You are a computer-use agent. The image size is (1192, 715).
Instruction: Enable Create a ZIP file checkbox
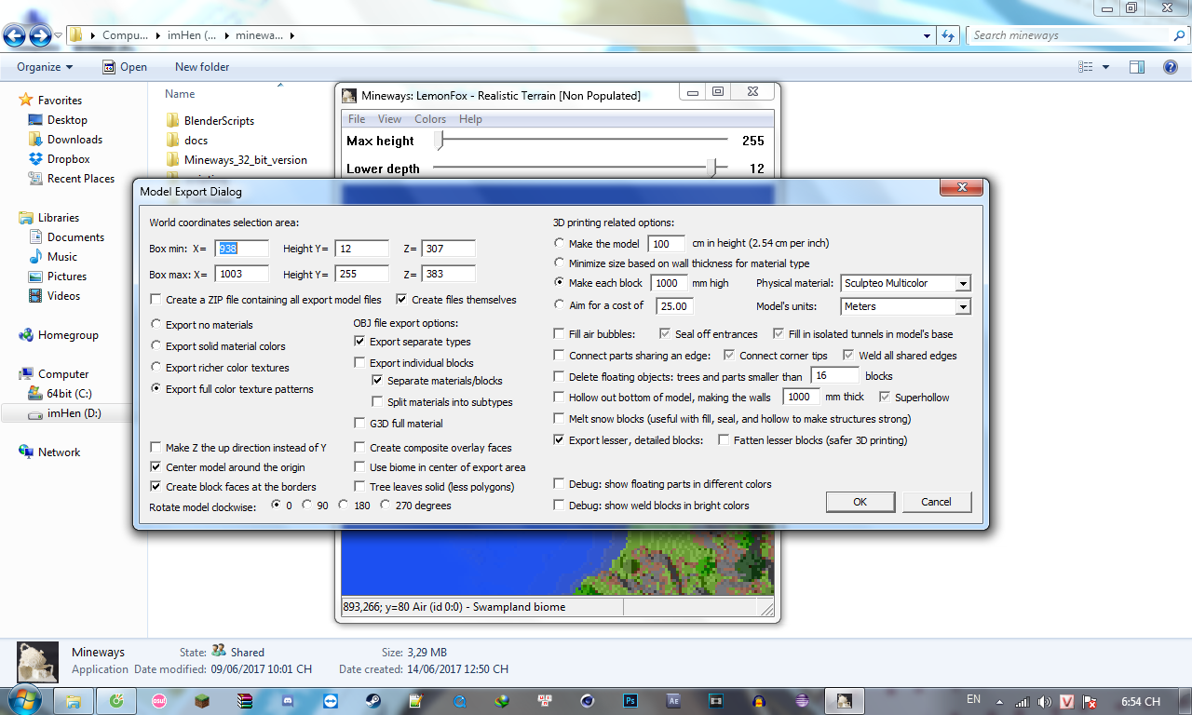pyautogui.click(x=156, y=300)
